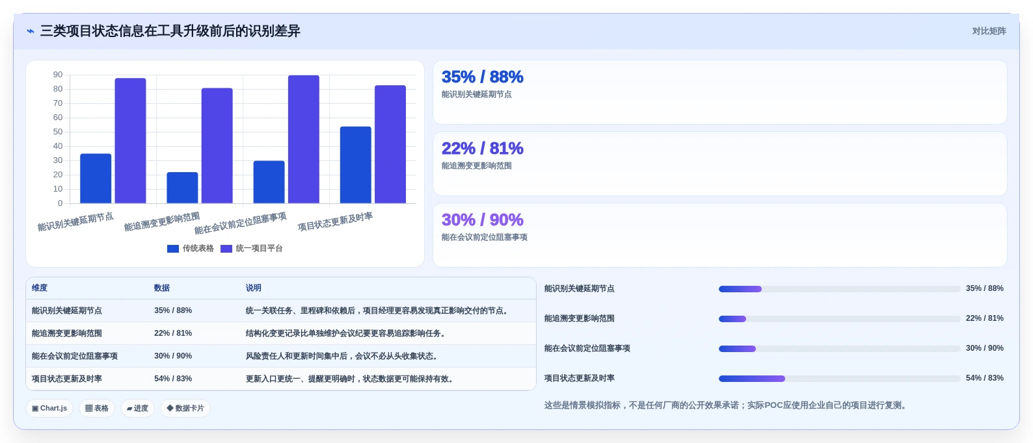Click the 81 bar of 能追溯变更影响范围
Viewport: 1033px width, 443px height.
[x=217, y=146]
